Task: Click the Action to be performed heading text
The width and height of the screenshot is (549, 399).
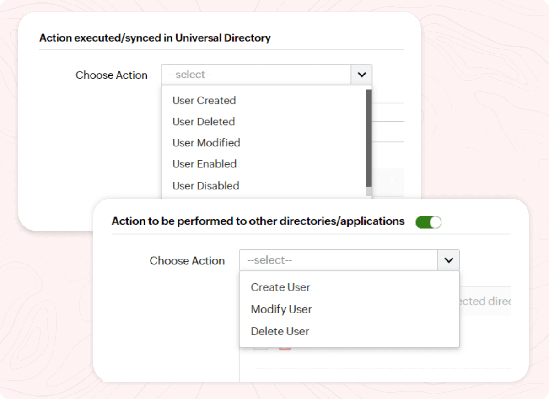Action: pos(258,221)
